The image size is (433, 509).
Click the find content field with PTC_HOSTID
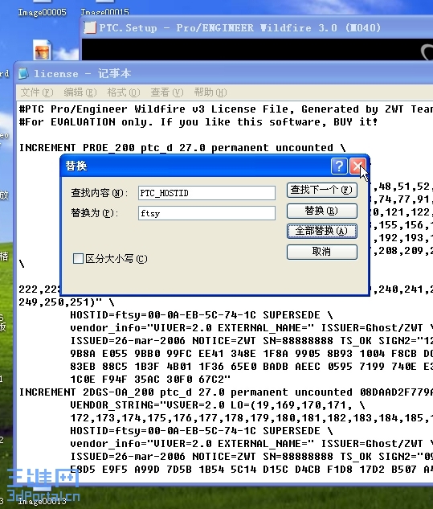(x=206, y=193)
